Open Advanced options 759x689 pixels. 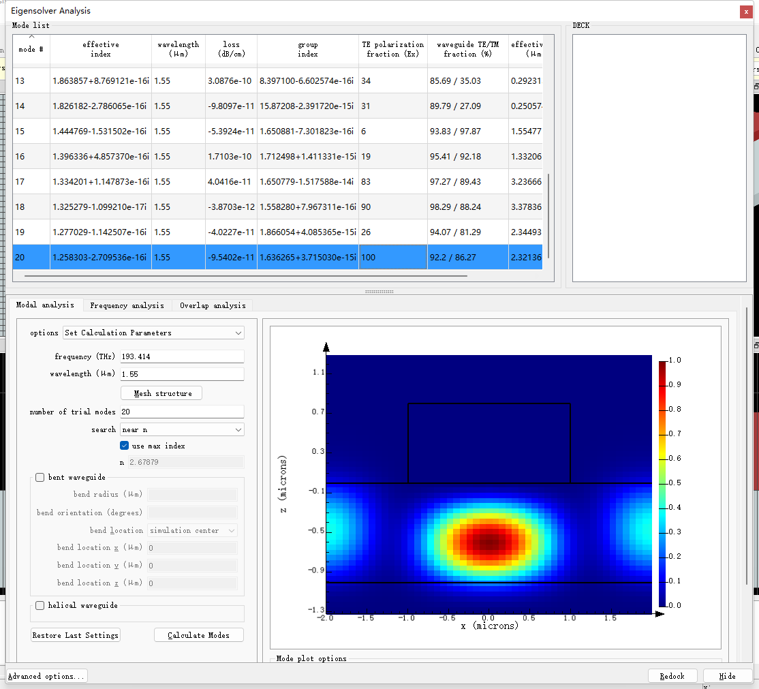click(x=47, y=676)
